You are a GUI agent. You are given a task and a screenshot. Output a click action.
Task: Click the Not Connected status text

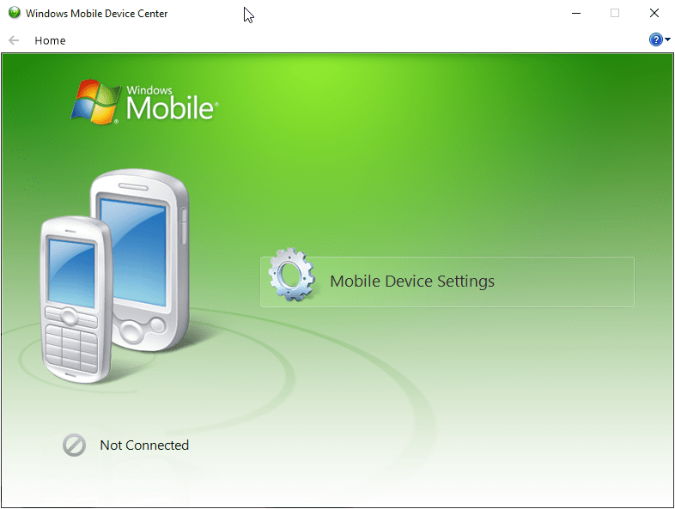pyautogui.click(x=144, y=445)
